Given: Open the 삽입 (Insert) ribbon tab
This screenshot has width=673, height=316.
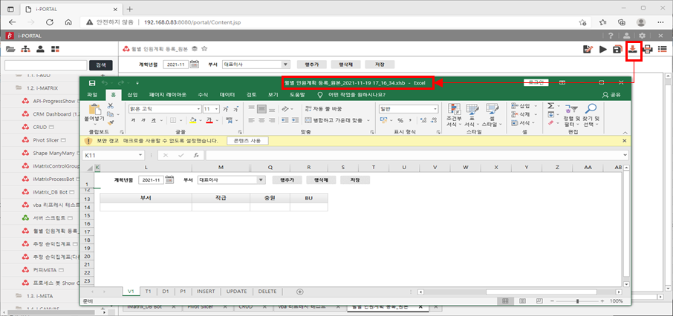Looking at the screenshot, I should pos(132,95).
